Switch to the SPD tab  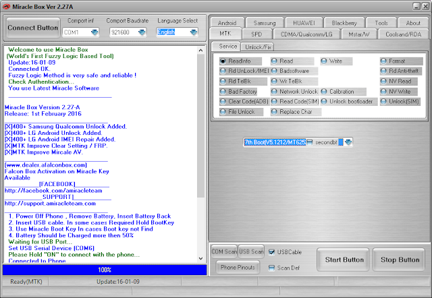[x=256, y=34]
